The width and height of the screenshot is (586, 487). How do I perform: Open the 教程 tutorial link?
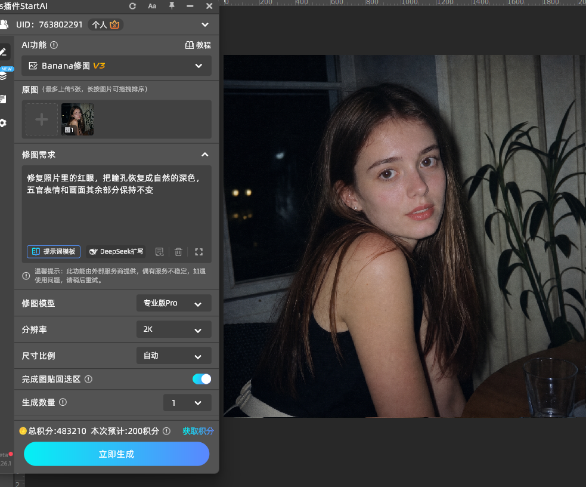[198, 45]
